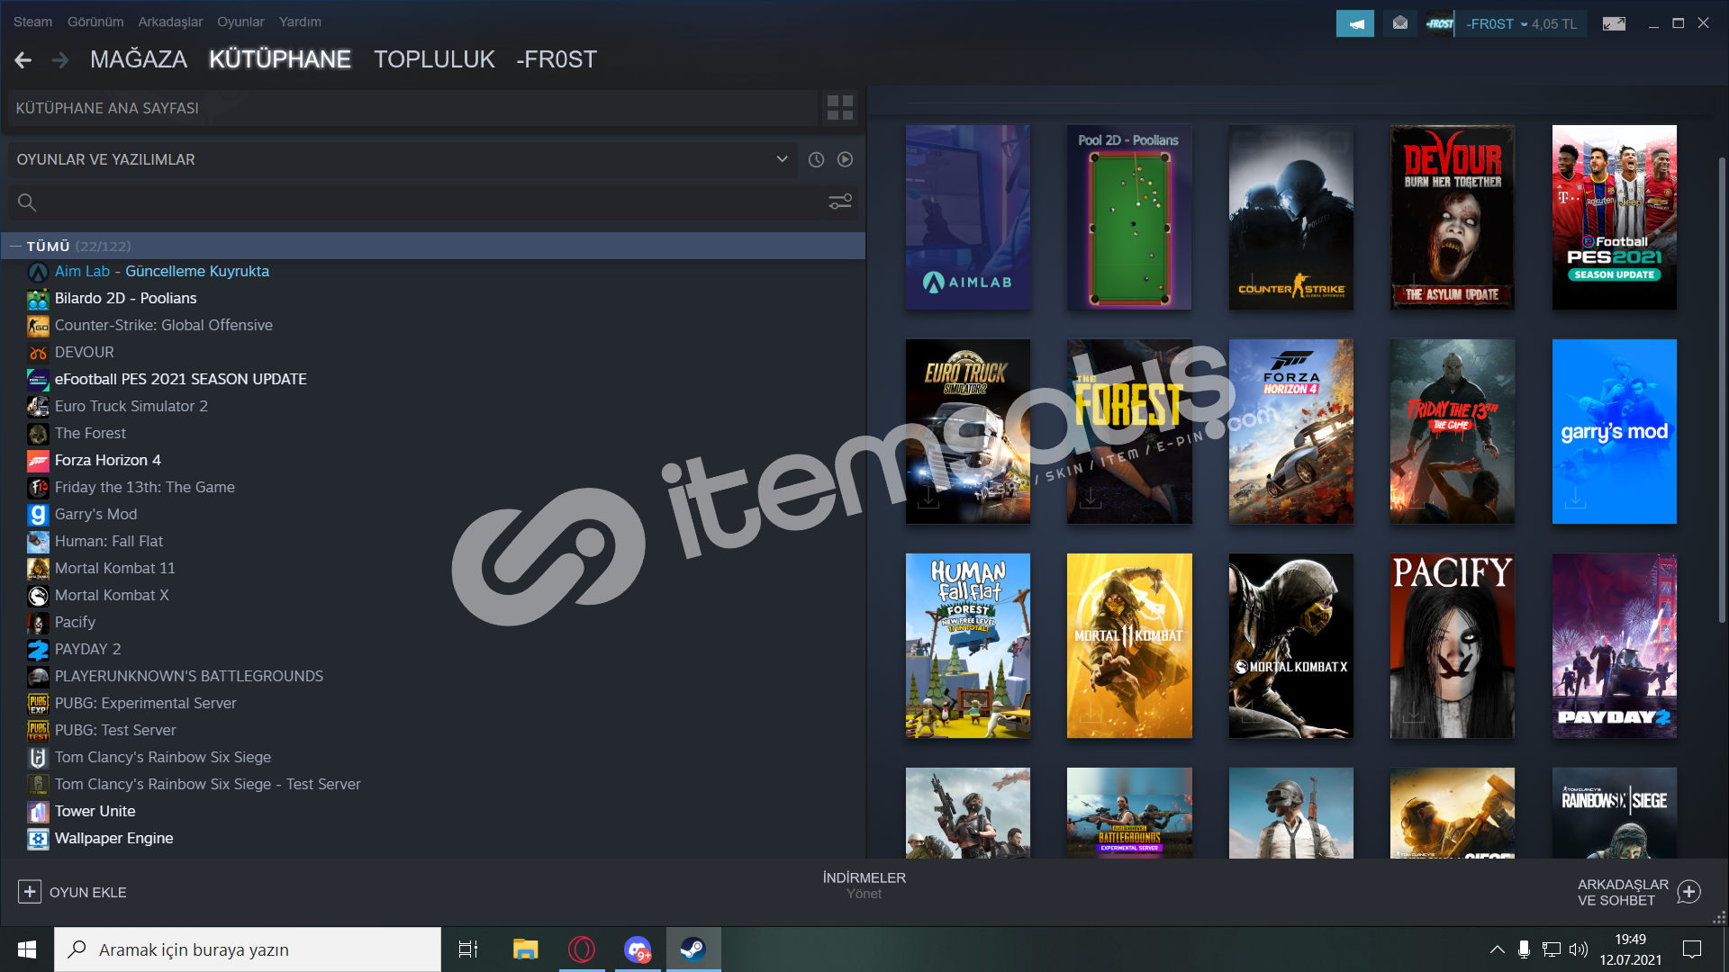Viewport: 1729px width, 972px height.
Task: Sort by recent activity clock icon
Action: pos(816,159)
